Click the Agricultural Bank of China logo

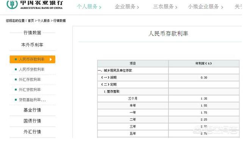[x=34, y=4]
